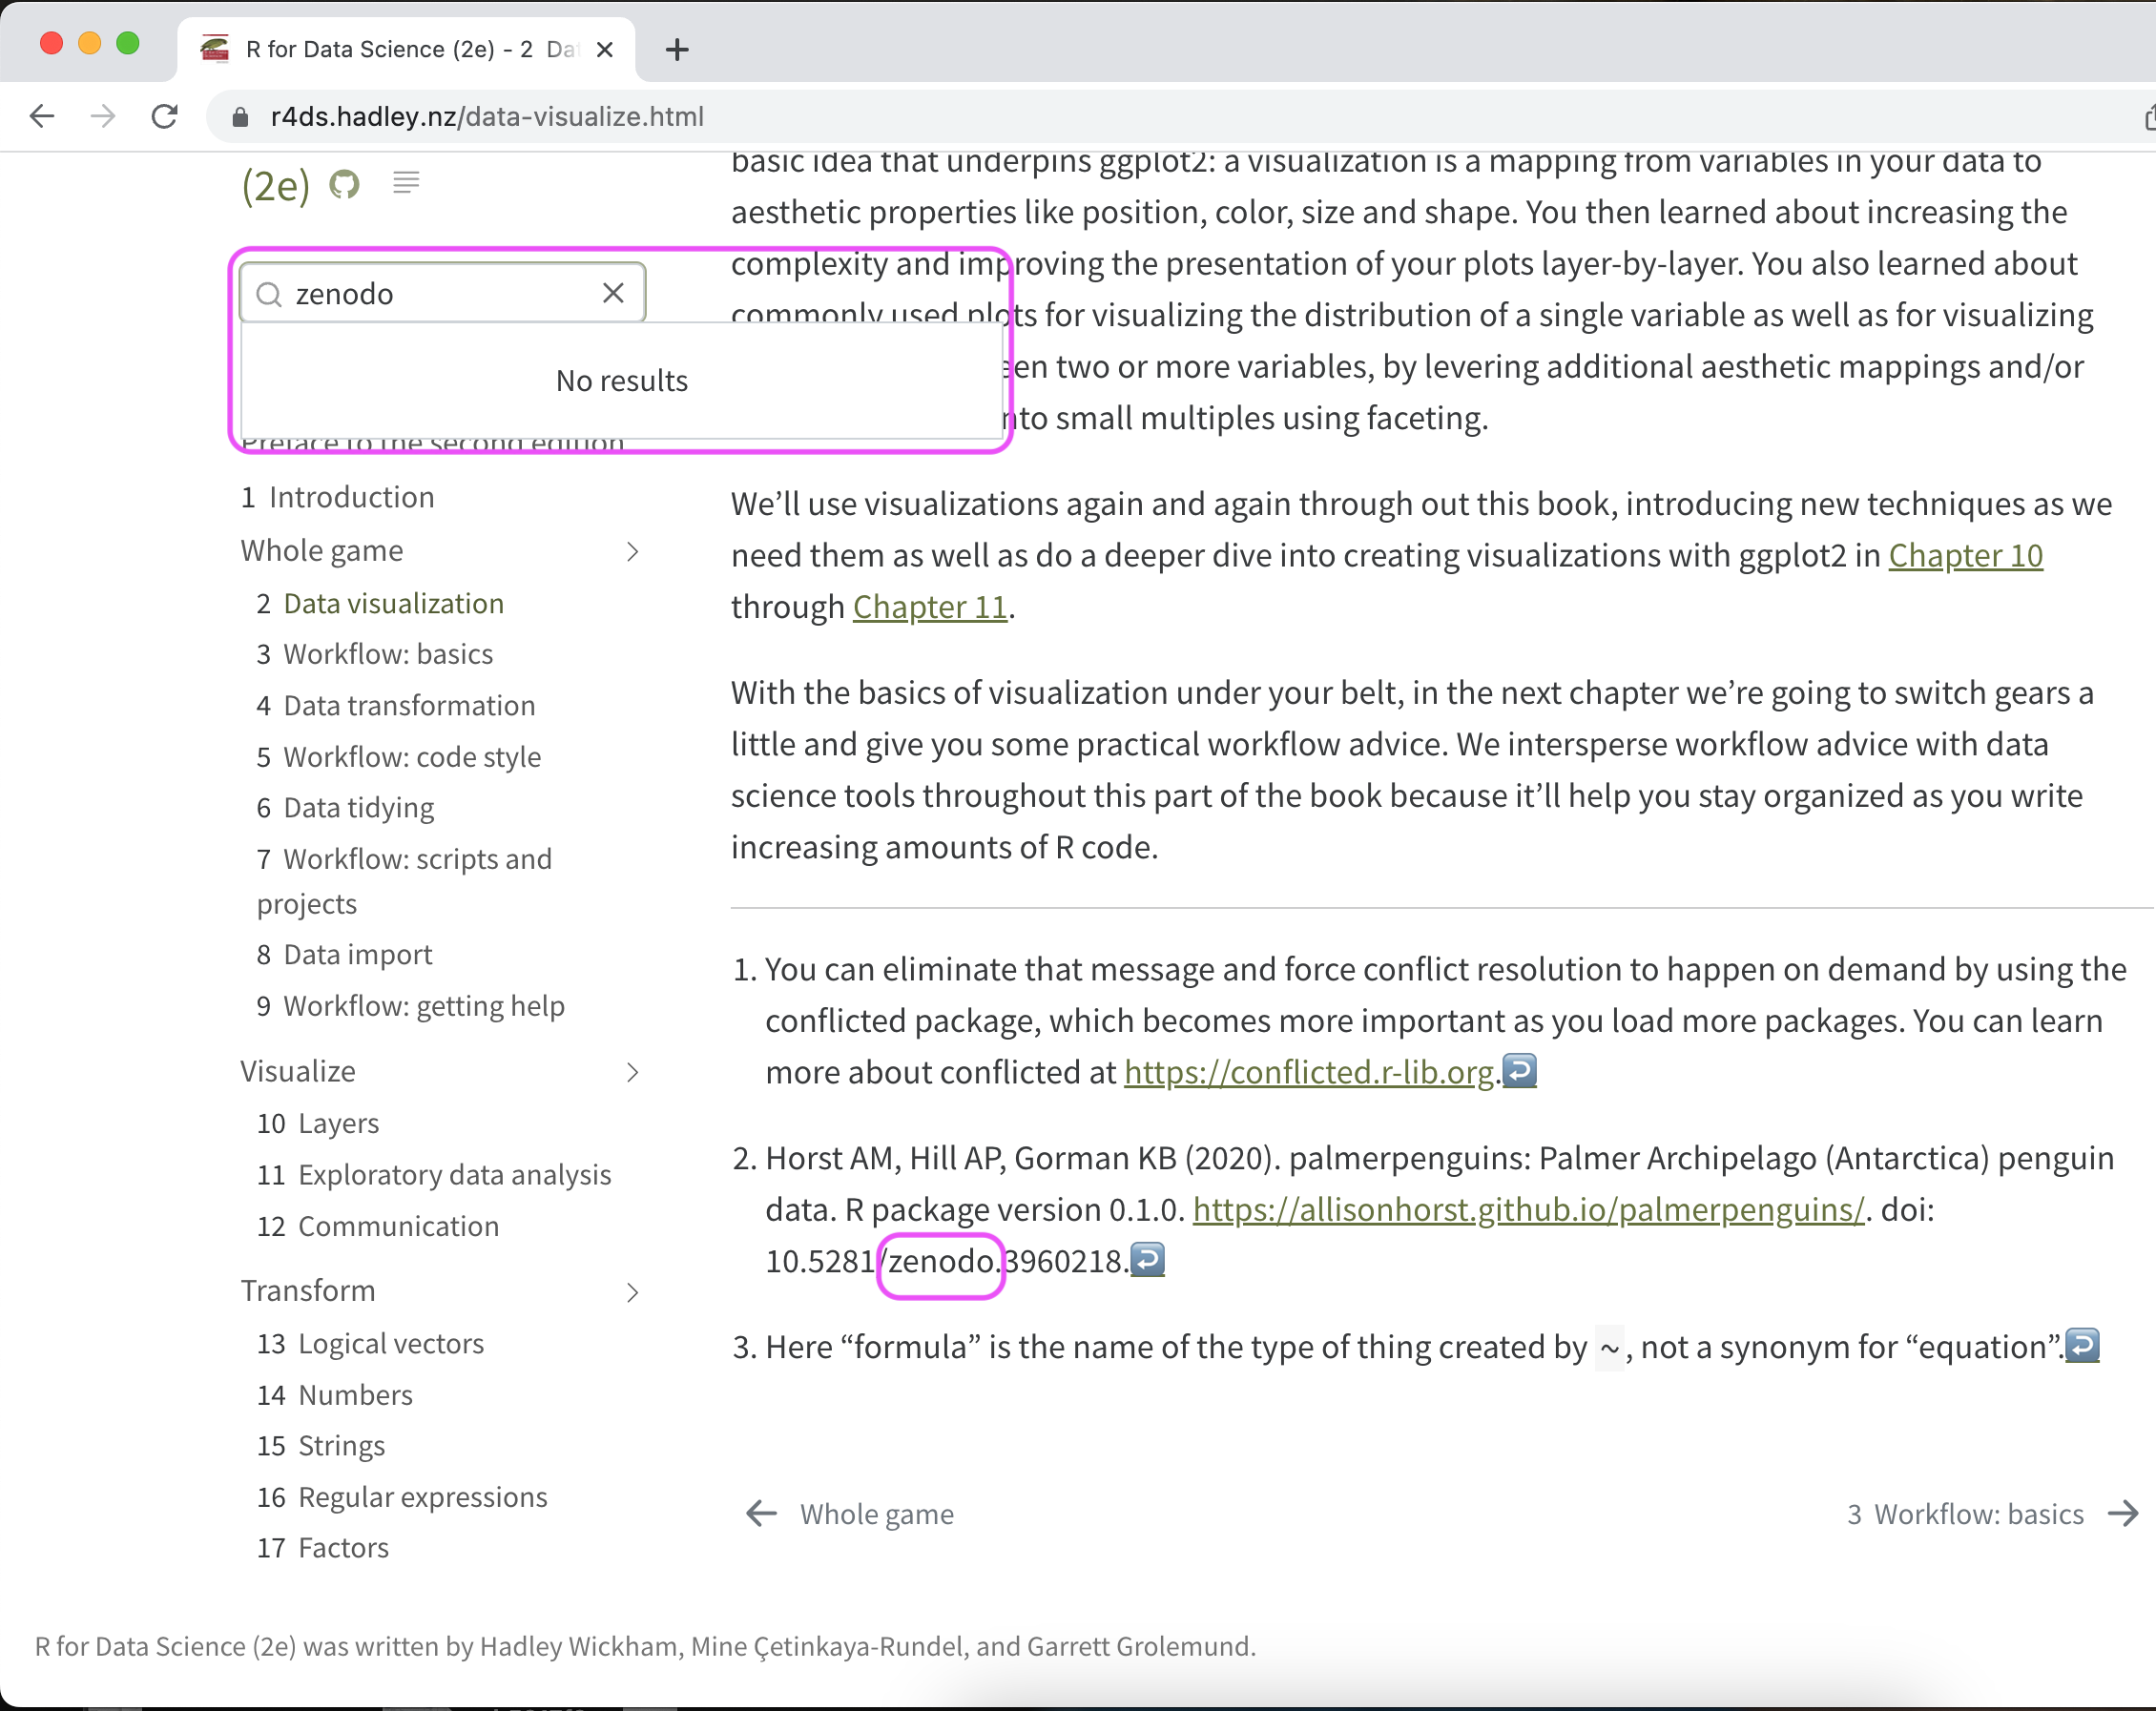Image resolution: width=2156 pixels, height=1711 pixels.
Task: Expand the Whole game section
Action: [633, 551]
